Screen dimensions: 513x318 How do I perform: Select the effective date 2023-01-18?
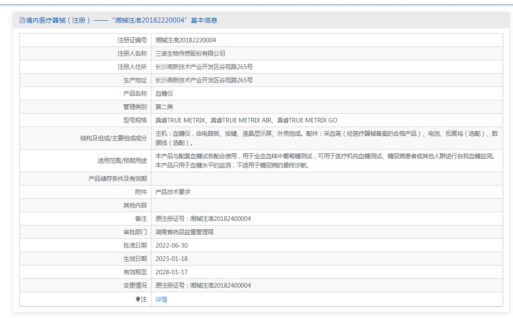(x=171, y=259)
